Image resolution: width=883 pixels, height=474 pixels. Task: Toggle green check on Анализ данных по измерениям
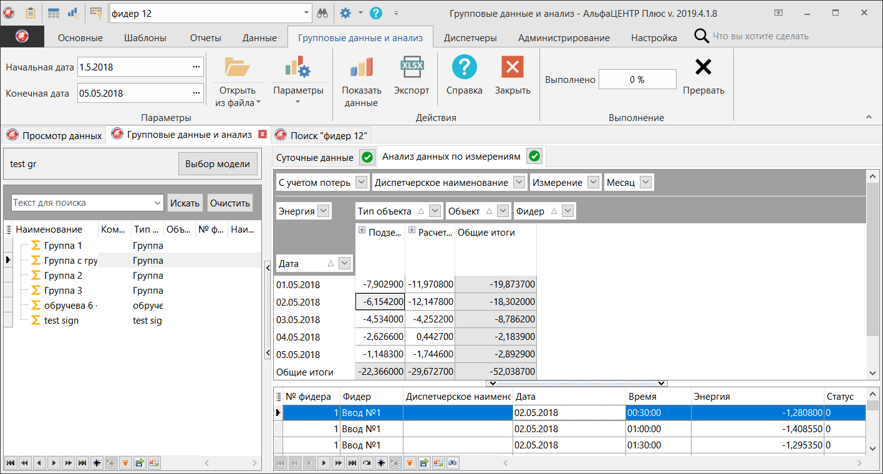[x=534, y=157]
